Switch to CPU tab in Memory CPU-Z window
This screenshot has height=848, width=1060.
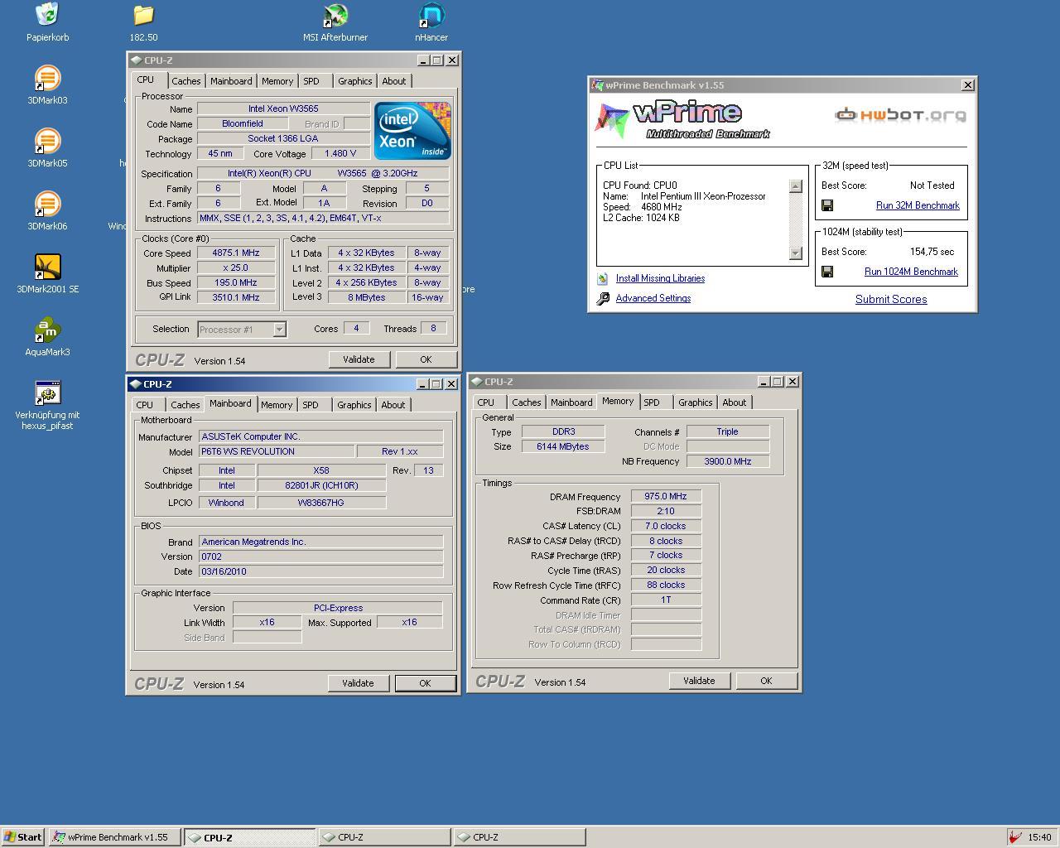(x=486, y=402)
